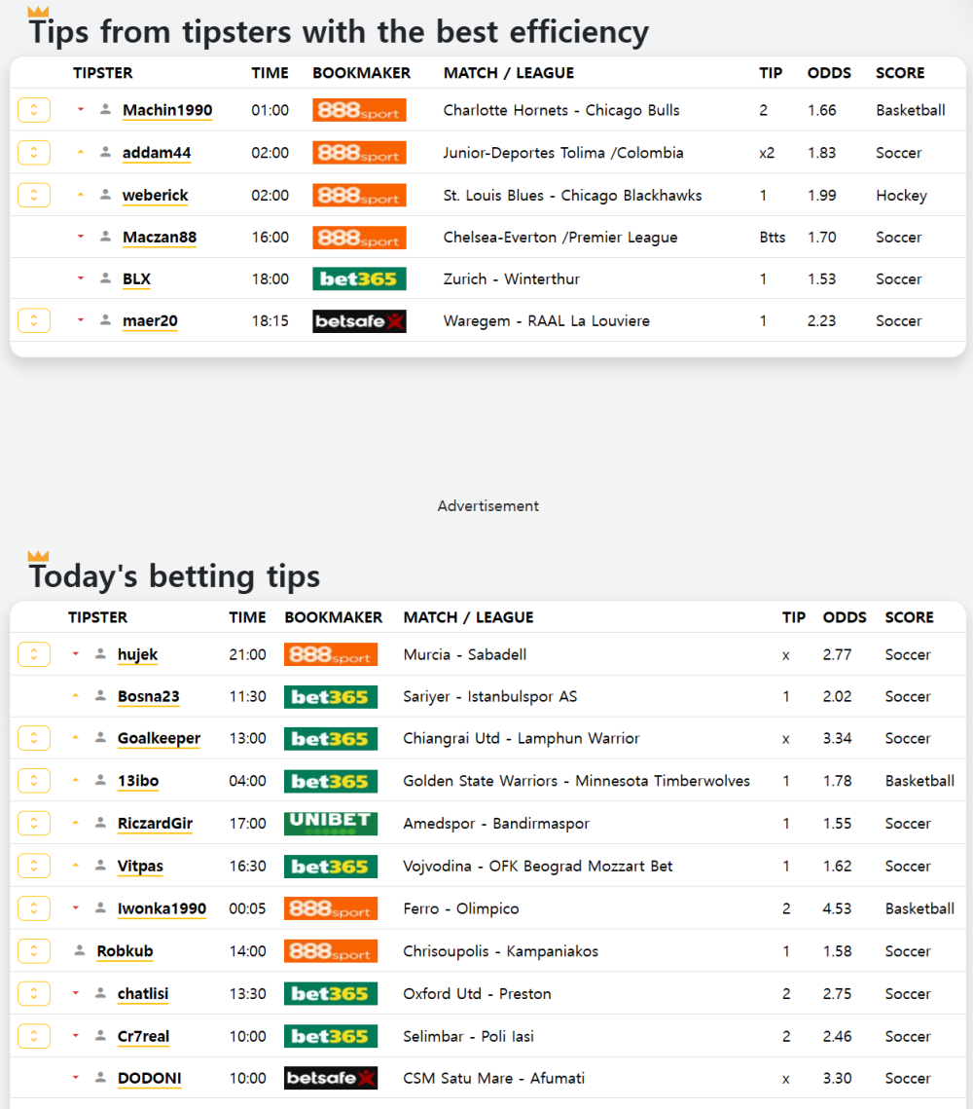Viewport: 973px width, 1109px height.
Task: Open Goalkeeper's tipster profile link
Action: (159, 738)
